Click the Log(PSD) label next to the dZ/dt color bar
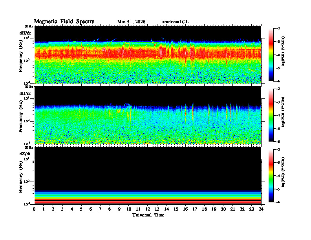The width and height of the screenshot is (311, 240). (283, 172)
